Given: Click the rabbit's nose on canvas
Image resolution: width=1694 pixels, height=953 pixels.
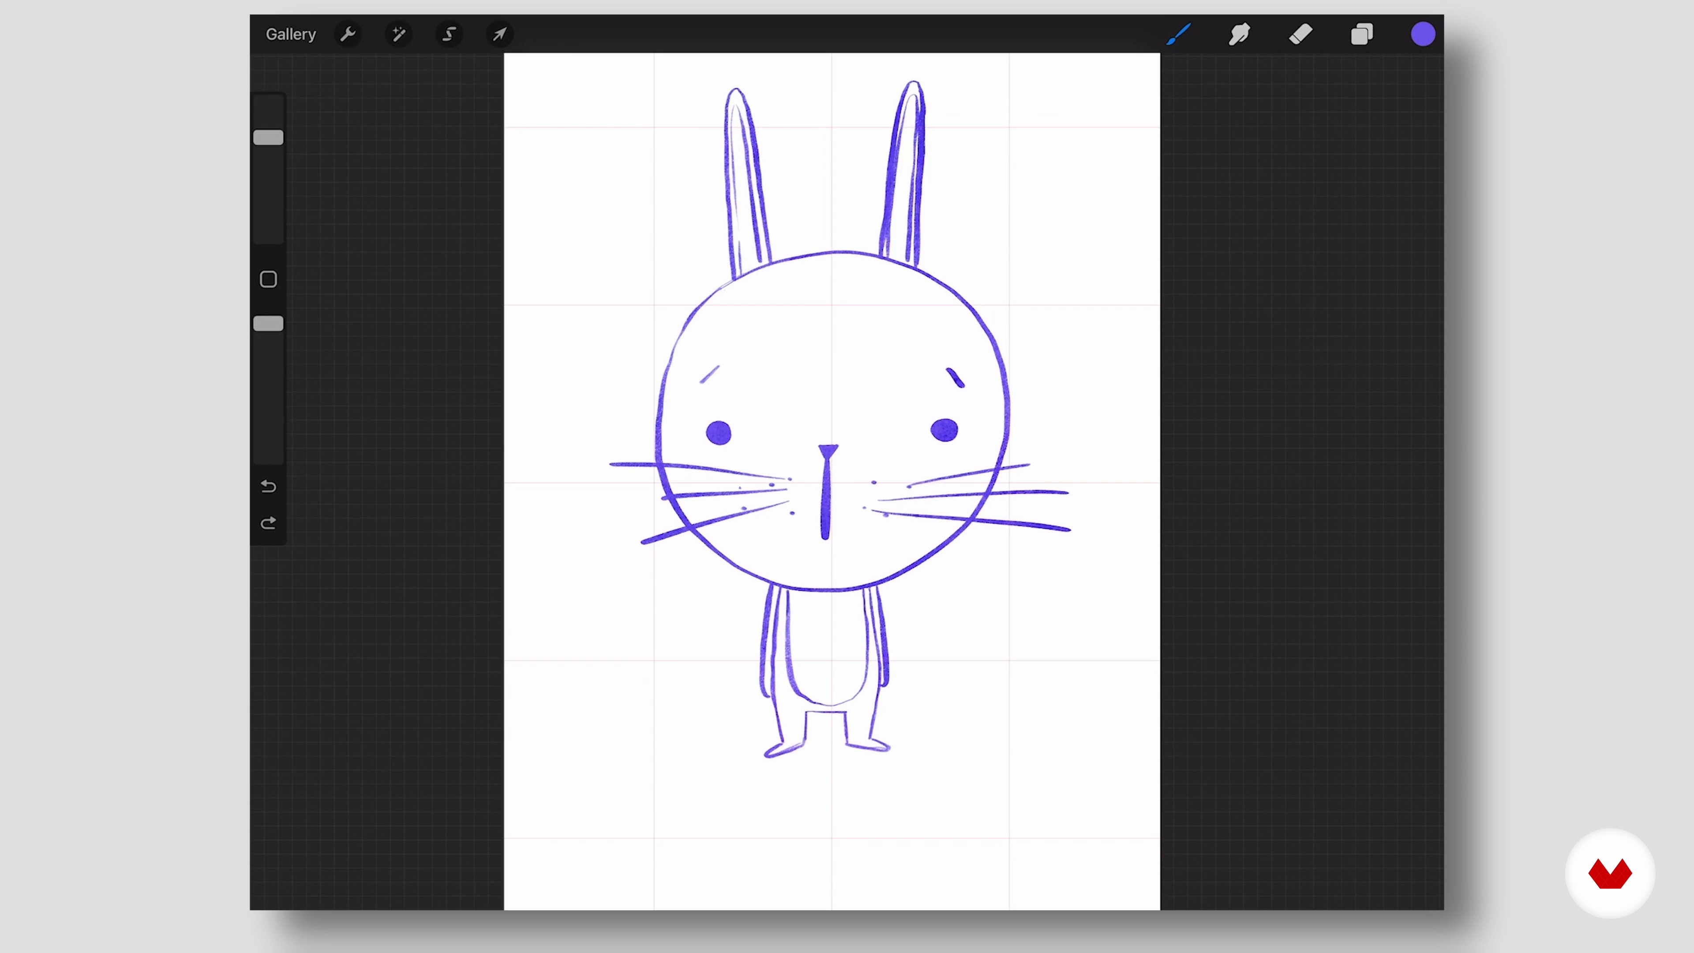Looking at the screenshot, I should (x=827, y=453).
